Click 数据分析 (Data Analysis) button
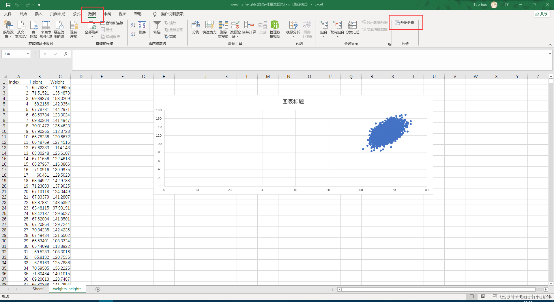 click(x=405, y=22)
